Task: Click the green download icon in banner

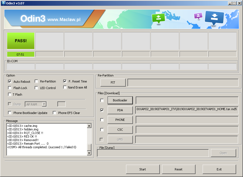Action: click(158, 18)
